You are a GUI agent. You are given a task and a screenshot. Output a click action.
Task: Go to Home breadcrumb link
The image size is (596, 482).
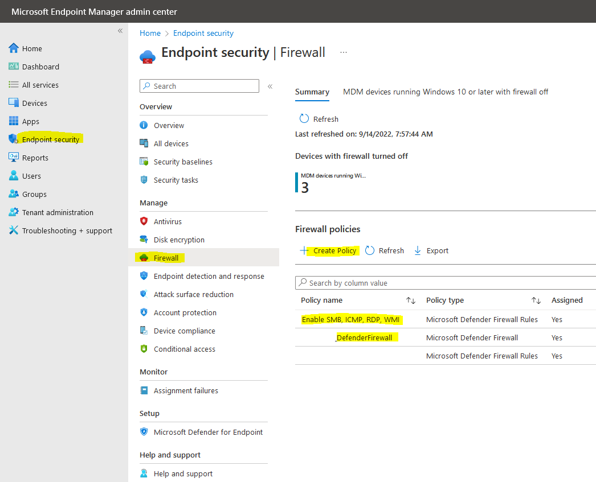click(x=150, y=33)
